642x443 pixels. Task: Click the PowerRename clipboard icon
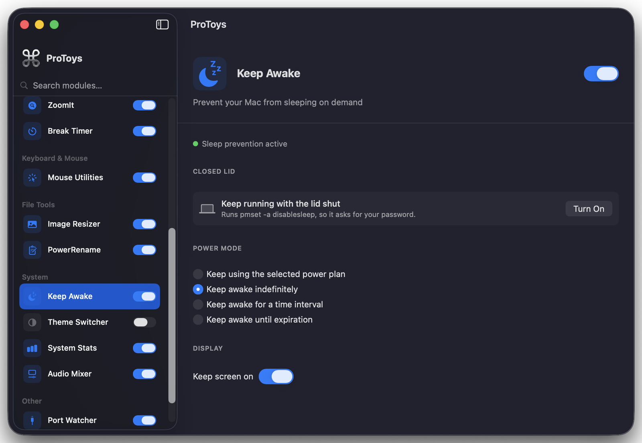pyautogui.click(x=32, y=250)
